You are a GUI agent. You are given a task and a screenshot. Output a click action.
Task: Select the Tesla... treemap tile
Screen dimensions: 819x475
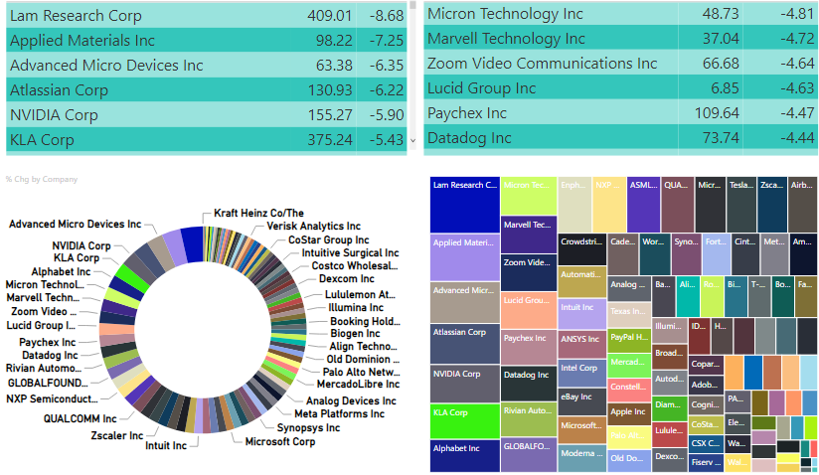tap(741, 205)
